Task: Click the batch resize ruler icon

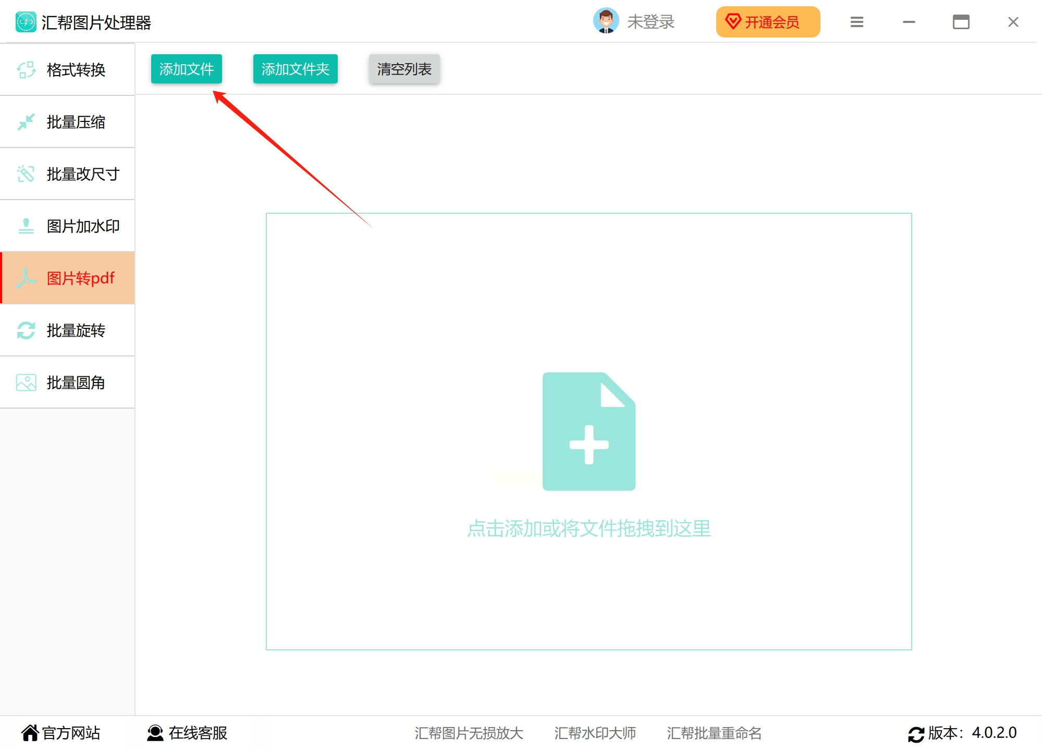Action: pos(26,174)
